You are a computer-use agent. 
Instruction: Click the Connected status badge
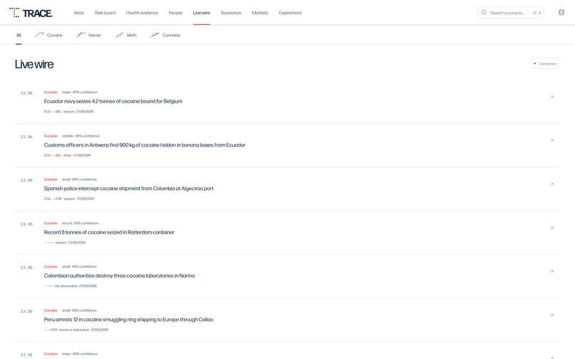click(x=544, y=63)
